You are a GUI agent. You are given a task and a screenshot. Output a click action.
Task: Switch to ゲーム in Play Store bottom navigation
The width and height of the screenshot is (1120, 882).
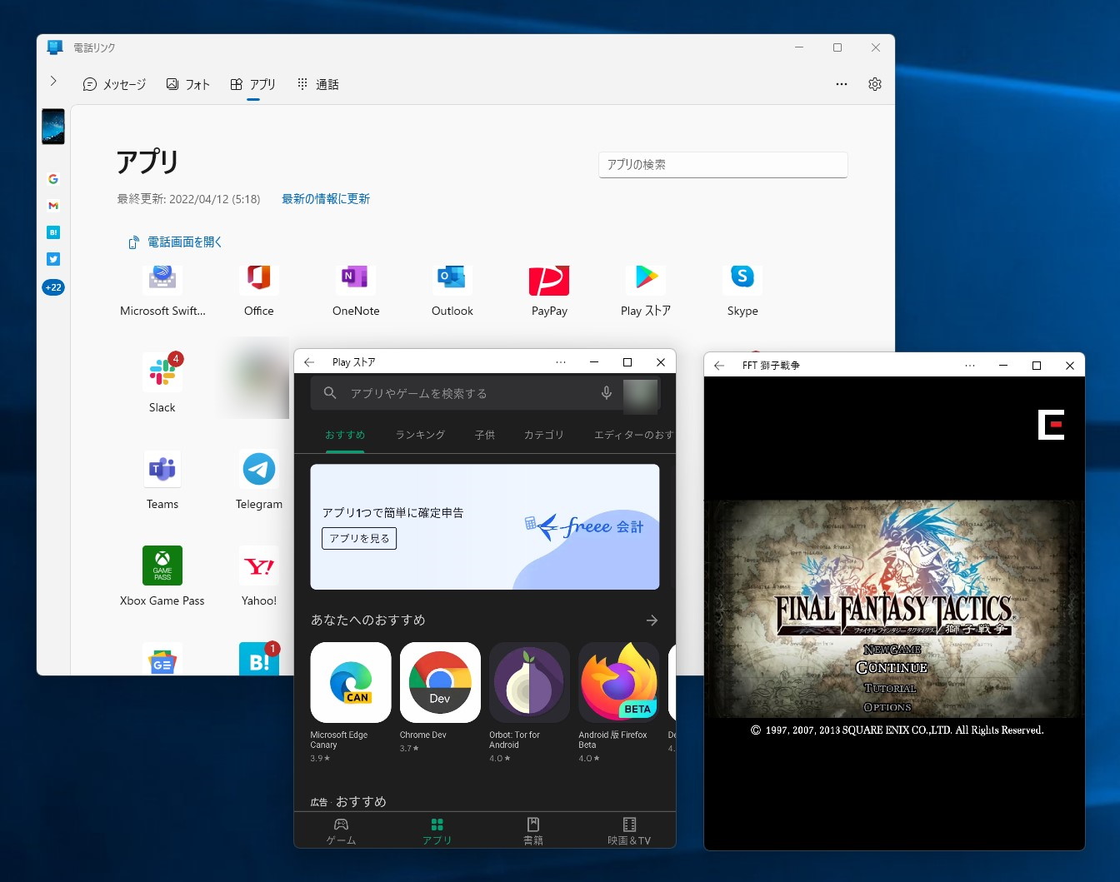pos(341,831)
